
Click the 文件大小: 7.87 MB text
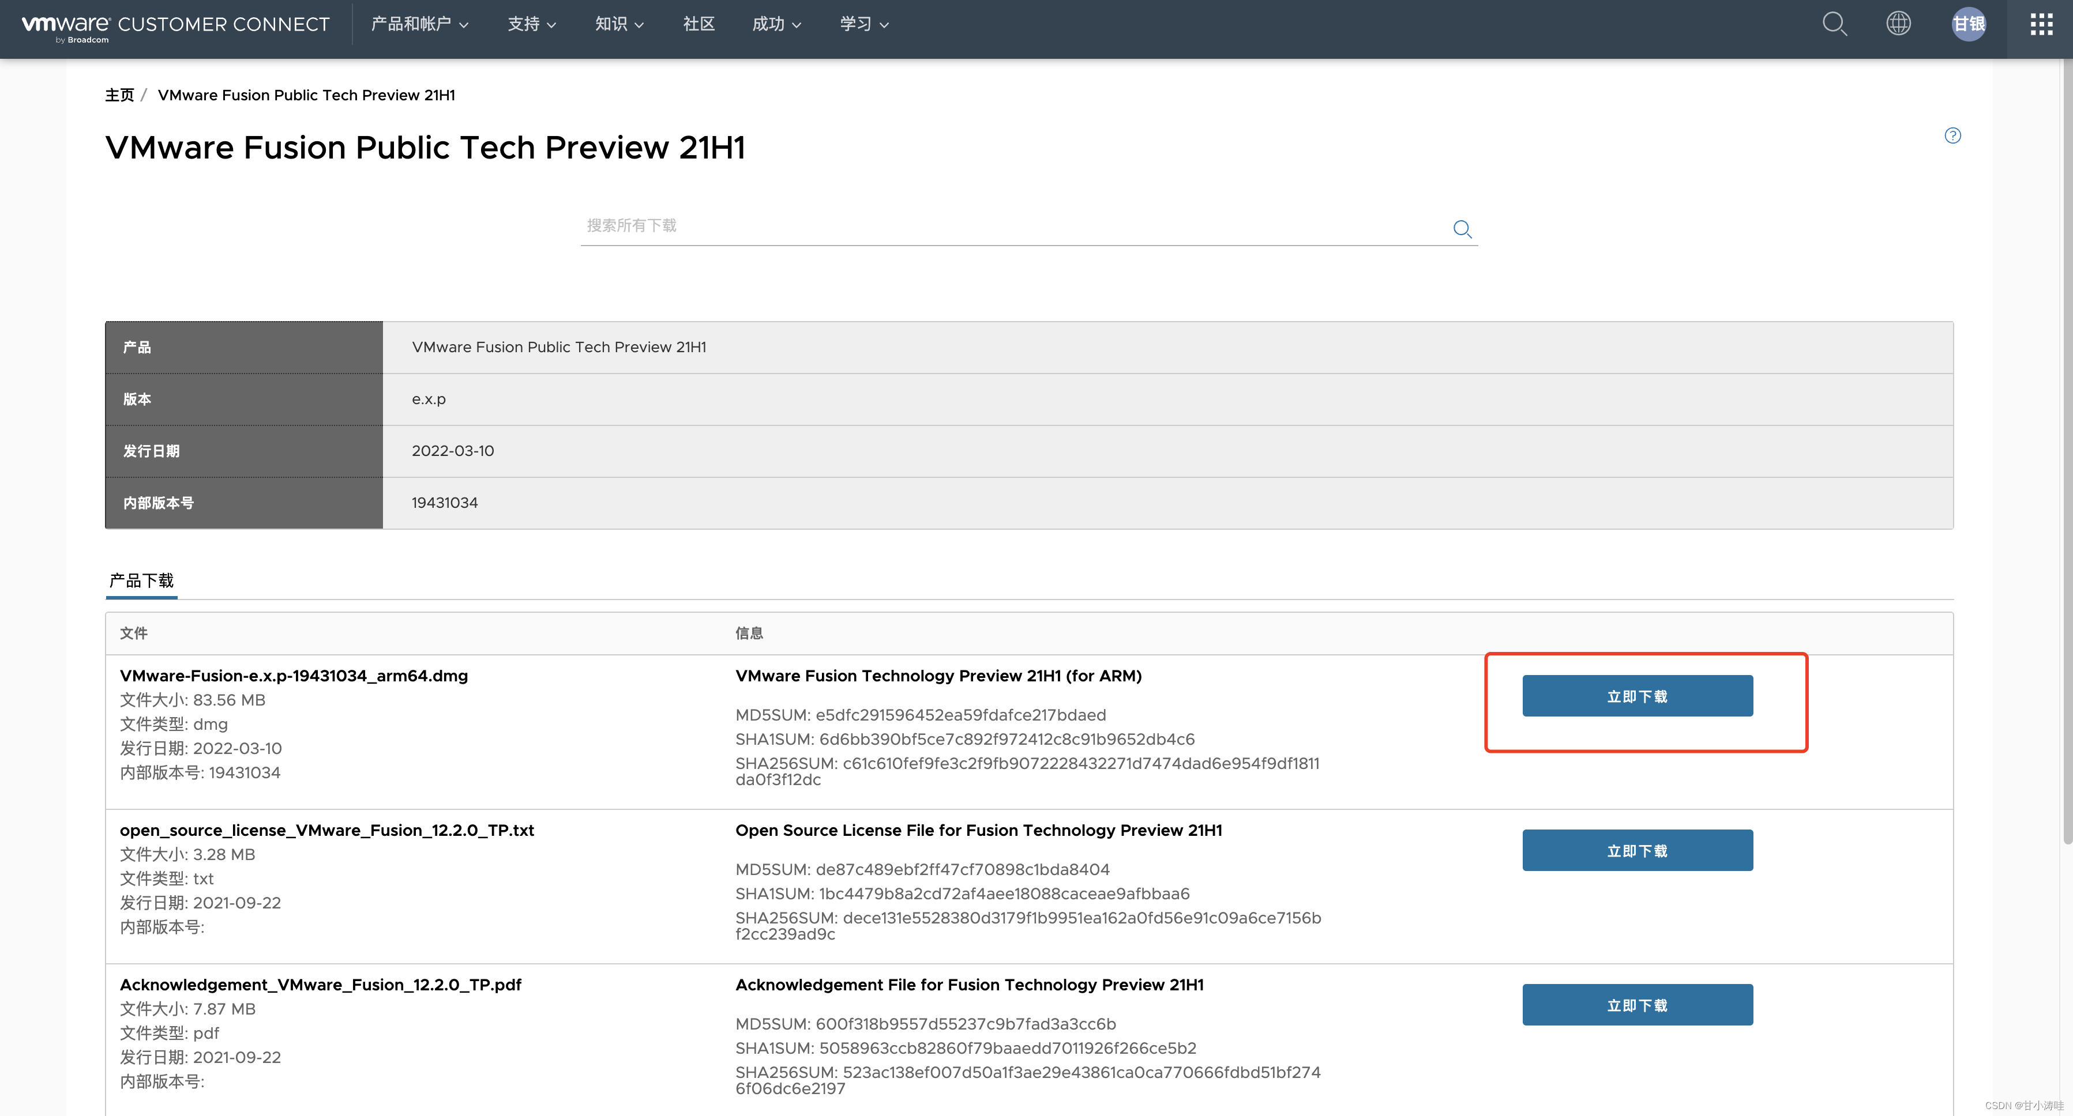187,1008
